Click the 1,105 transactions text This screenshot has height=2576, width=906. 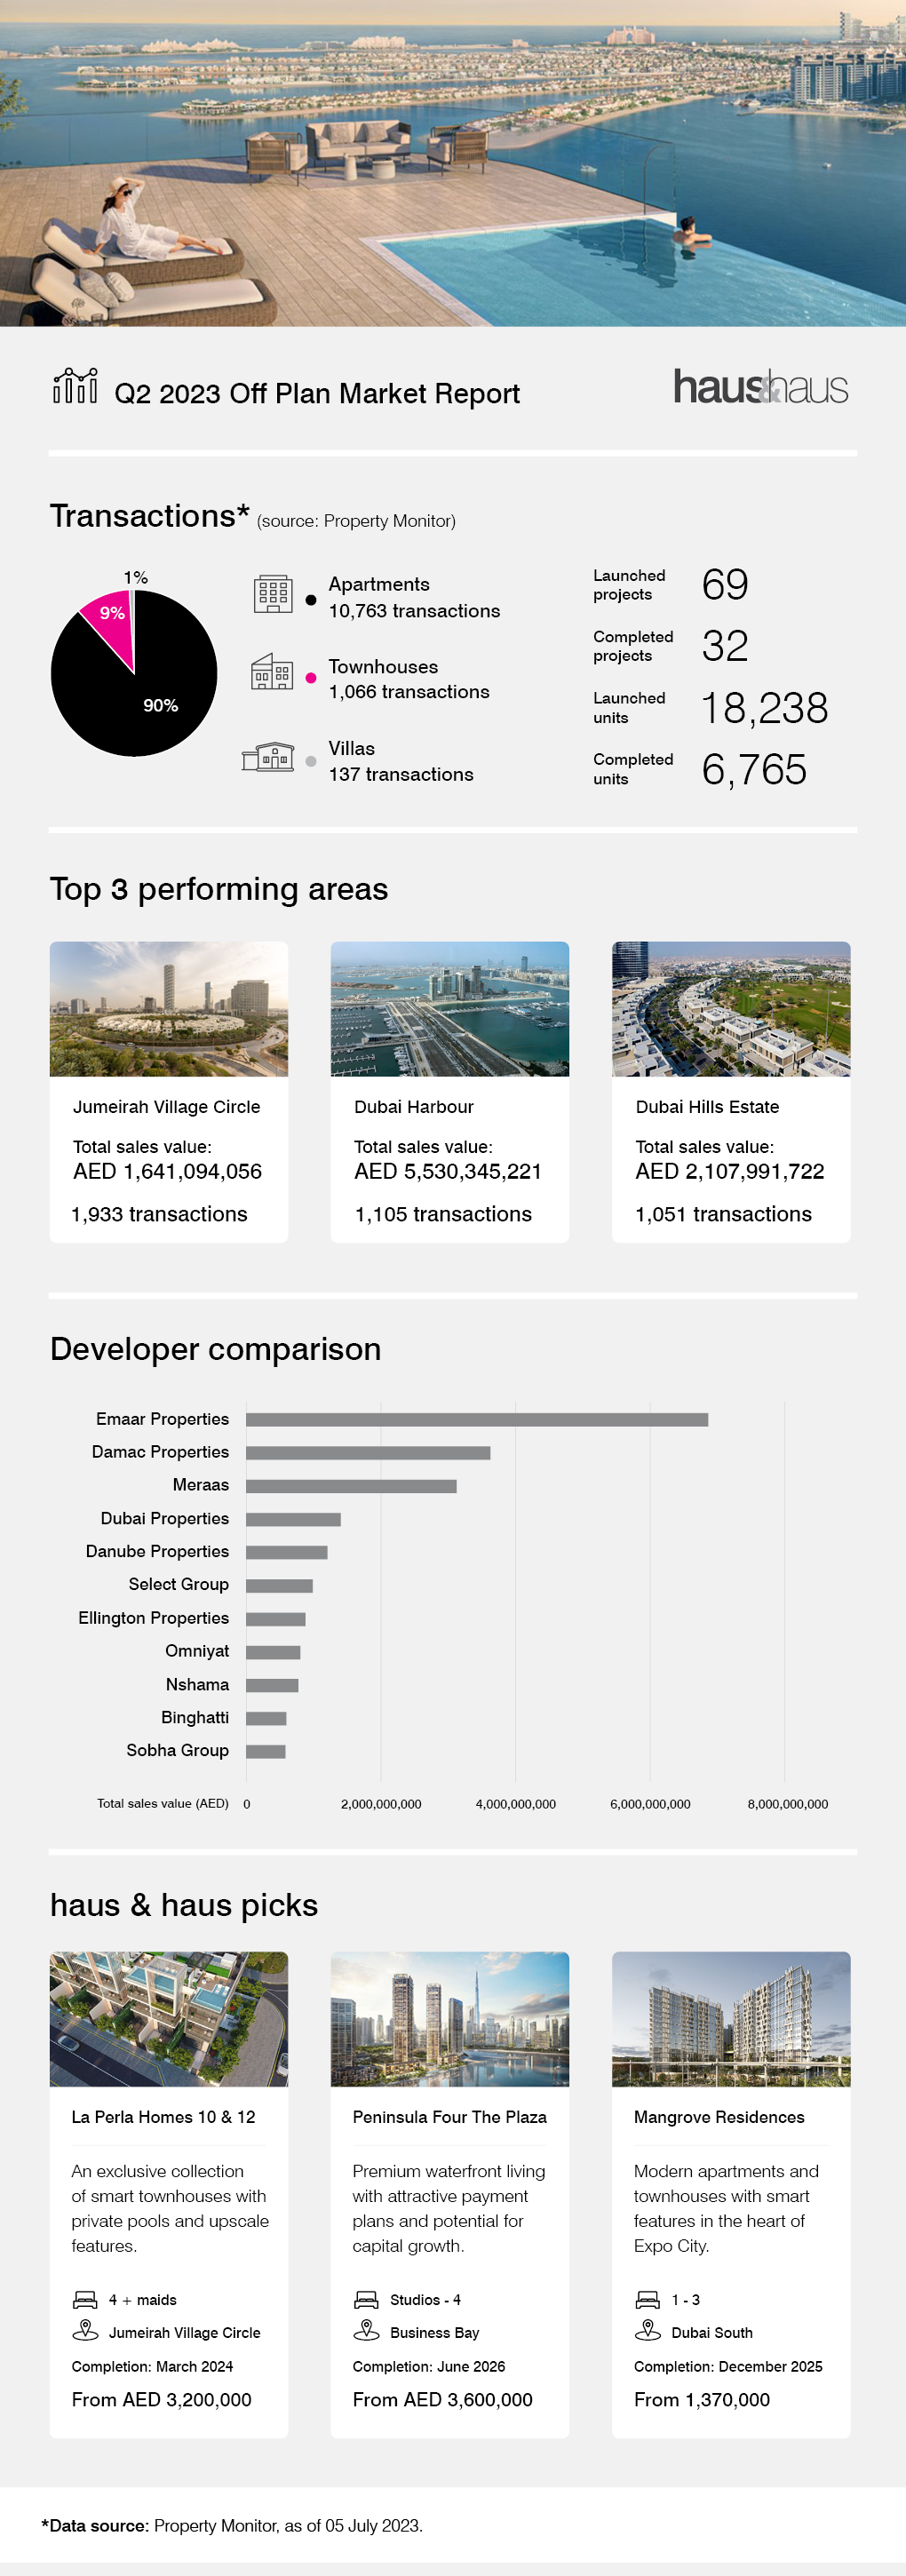click(x=443, y=1214)
